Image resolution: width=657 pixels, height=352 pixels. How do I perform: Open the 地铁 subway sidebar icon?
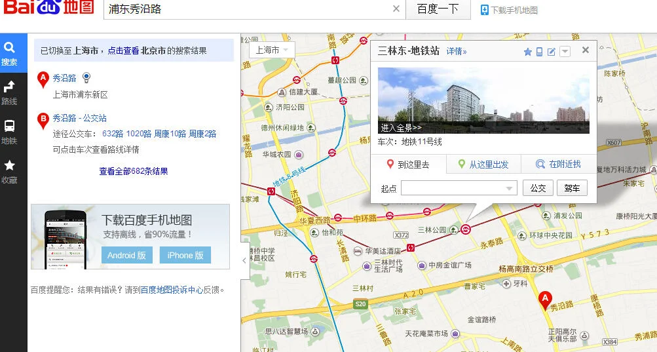(9, 132)
